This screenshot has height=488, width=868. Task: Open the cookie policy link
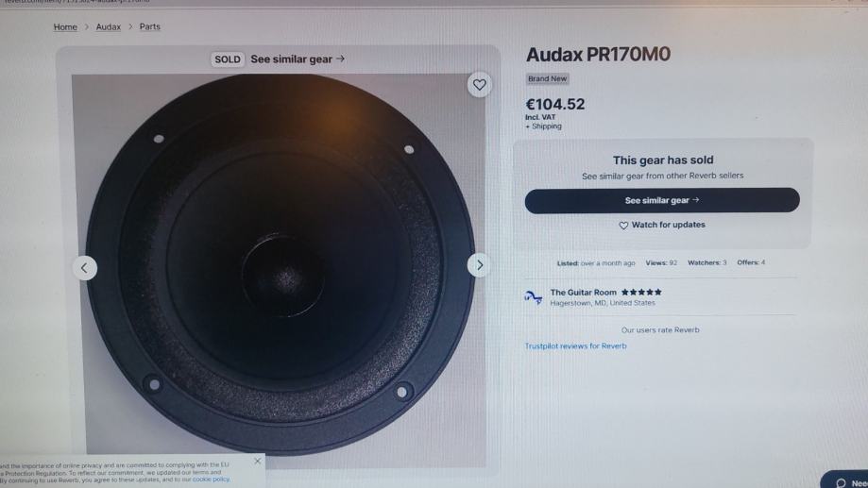pyautogui.click(x=211, y=480)
